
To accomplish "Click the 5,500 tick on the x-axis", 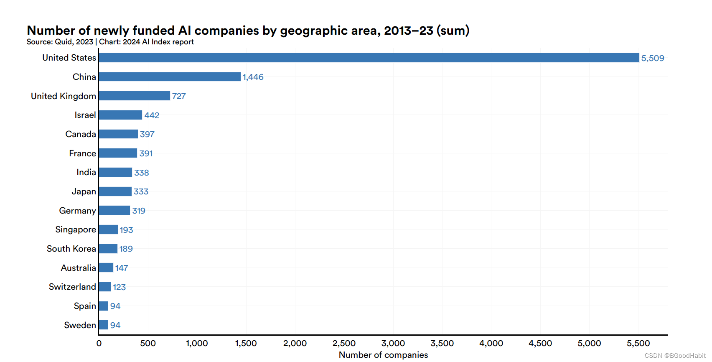I will click(638, 343).
